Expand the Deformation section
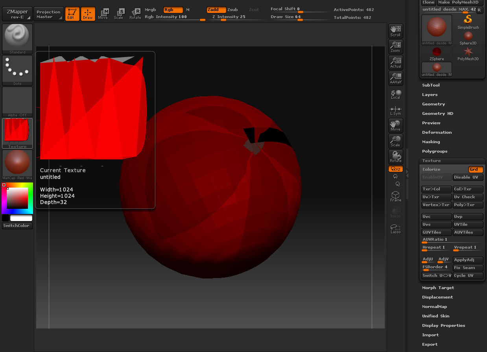The image size is (487, 352). [x=437, y=133]
